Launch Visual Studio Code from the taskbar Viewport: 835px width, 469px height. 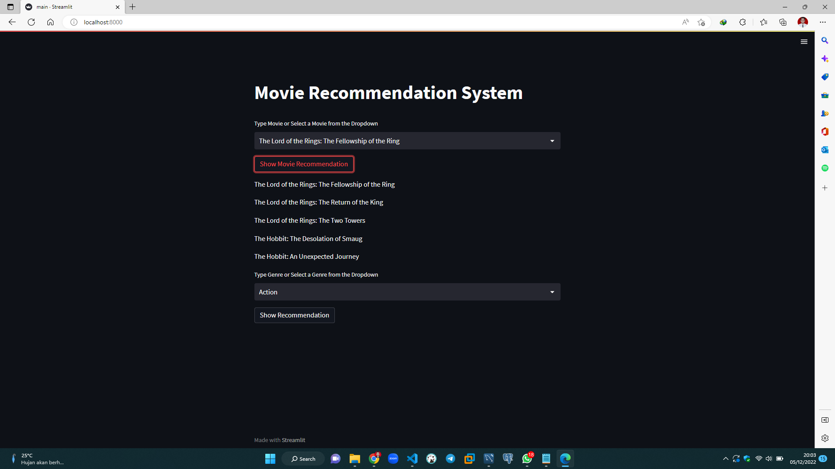(x=412, y=459)
